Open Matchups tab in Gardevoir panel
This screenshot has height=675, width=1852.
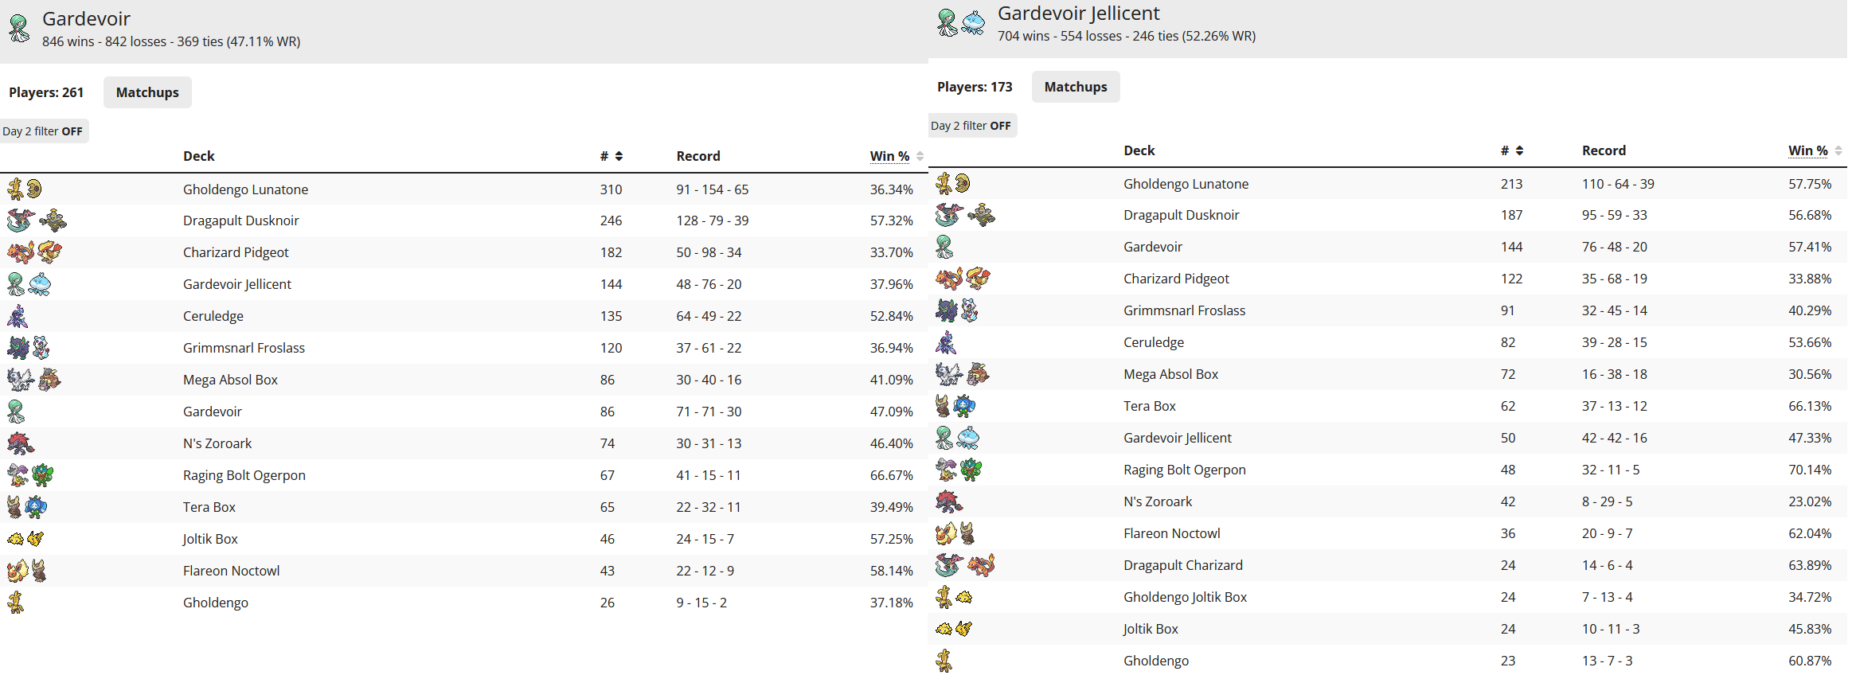[147, 92]
